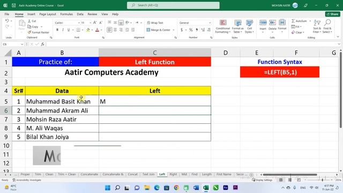Switch to the Review tab

click(92, 14)
